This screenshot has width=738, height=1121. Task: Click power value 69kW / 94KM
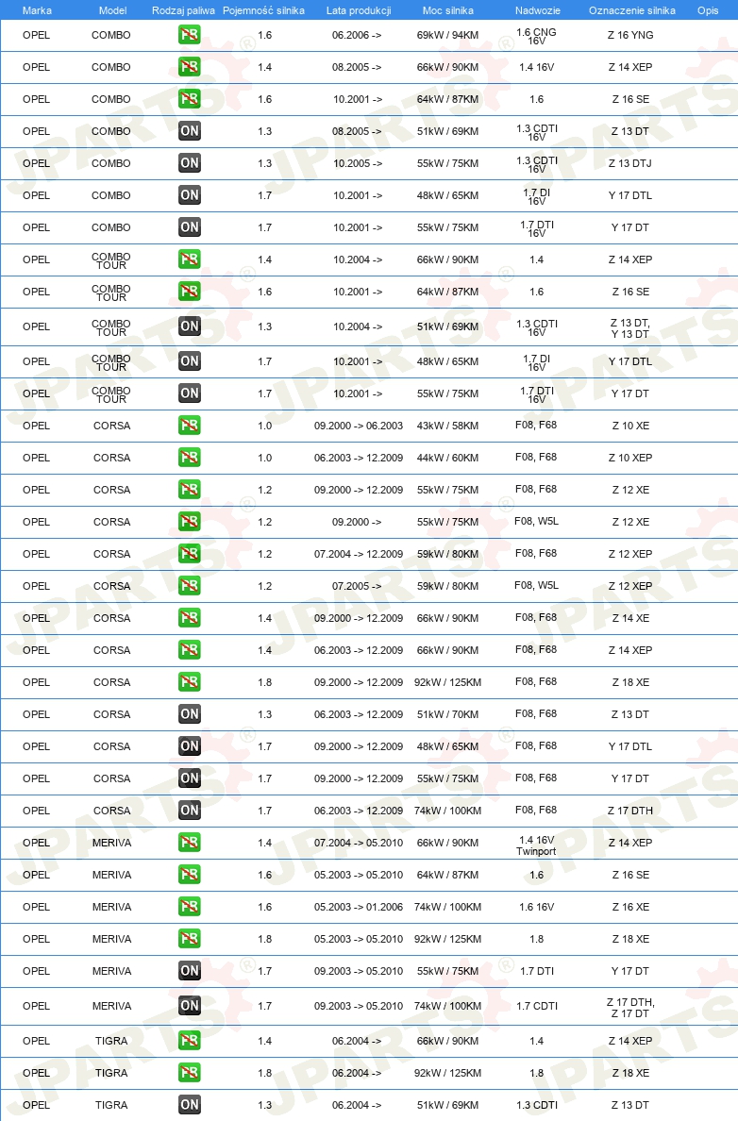[447, 35]
